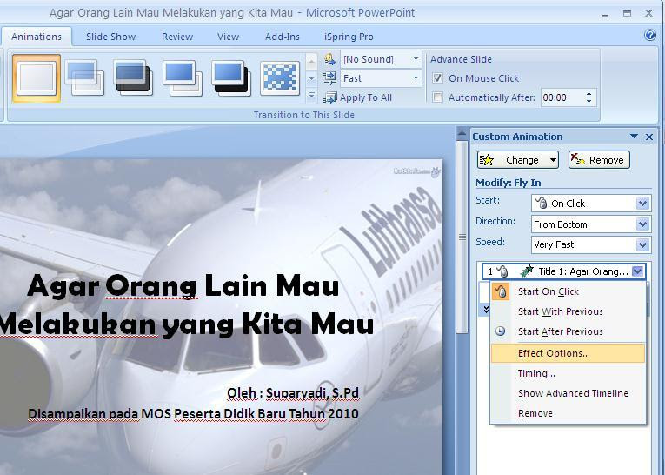The image size is (665, 475).
Task: Open PowerPoint Help question mark icon
Action: (649, 35)
